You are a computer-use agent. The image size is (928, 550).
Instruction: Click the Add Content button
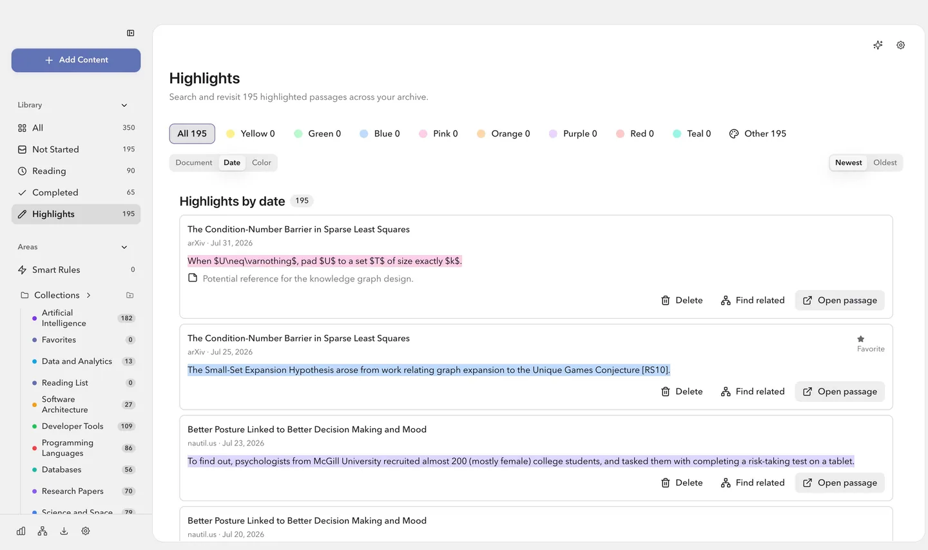coord(76,60)
